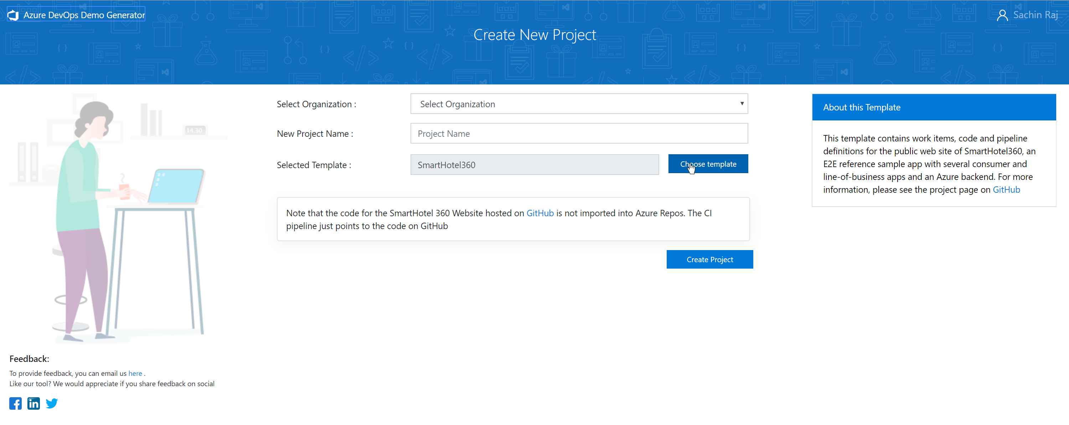Click the New Project Name input field
Image resolution: width=1069 pixels, height=425 pixels.
(x=579, y=134)
